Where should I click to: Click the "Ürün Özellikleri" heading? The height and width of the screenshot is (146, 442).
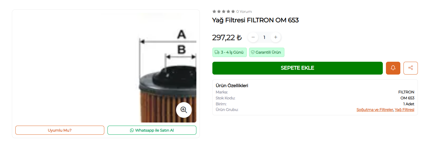232,86
